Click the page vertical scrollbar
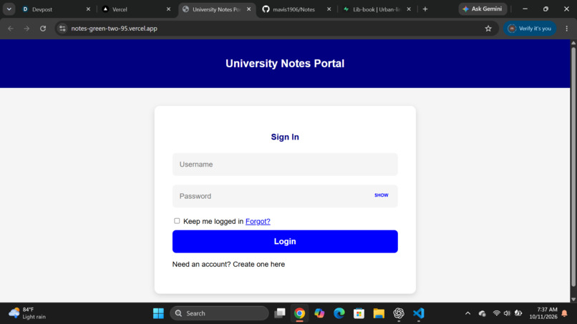Screen dimensions: 577x324 point(573,167)
